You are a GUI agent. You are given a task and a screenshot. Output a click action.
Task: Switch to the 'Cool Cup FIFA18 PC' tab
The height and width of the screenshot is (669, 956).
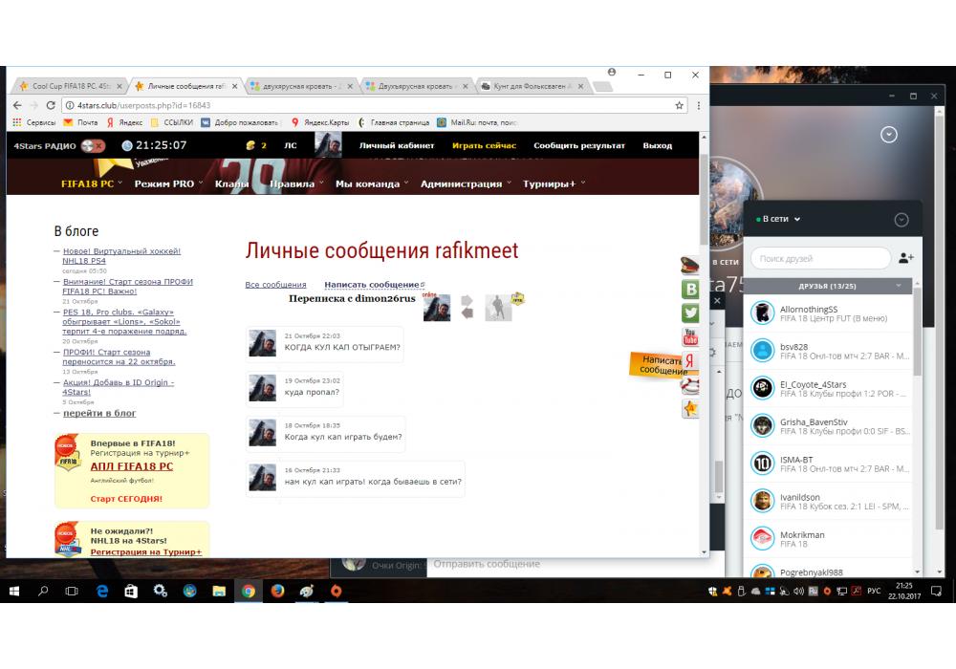69,86
